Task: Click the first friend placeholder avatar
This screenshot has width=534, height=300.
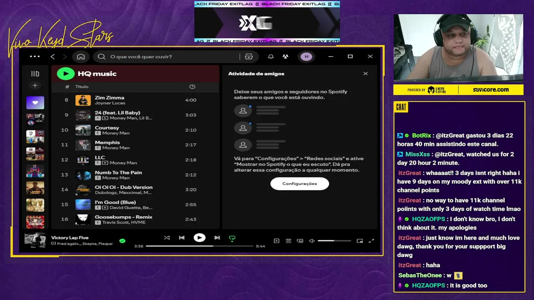Action: pyautogui.click(x=243, y=110)
